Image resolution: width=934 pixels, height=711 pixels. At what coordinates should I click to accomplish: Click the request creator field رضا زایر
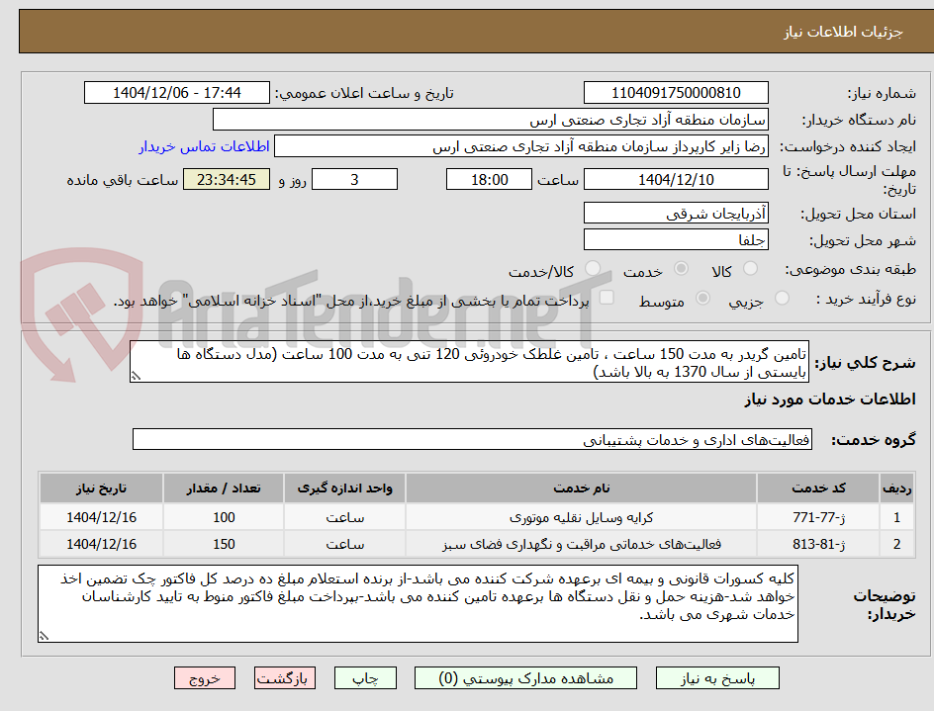(521, 146)
